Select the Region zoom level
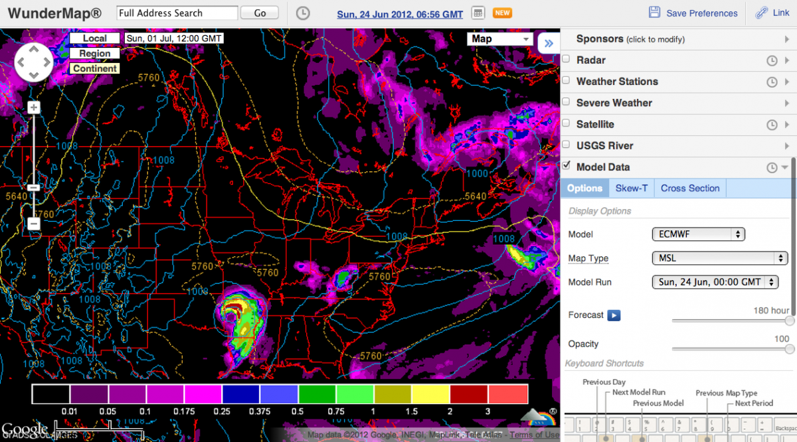The image size is (797, 442). pos(95,54)
